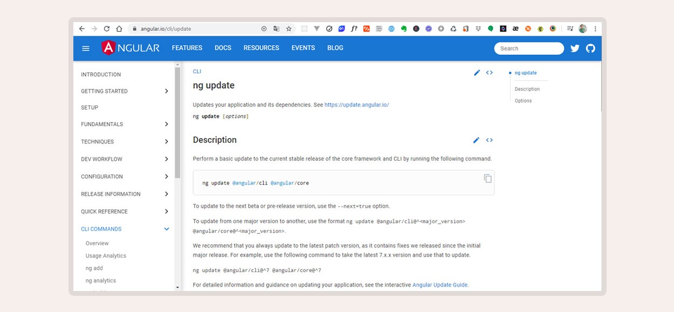Open the Chrome three-dot menu
The height and width of the screenshot is (312, 674).
click(x=595, y=29)
